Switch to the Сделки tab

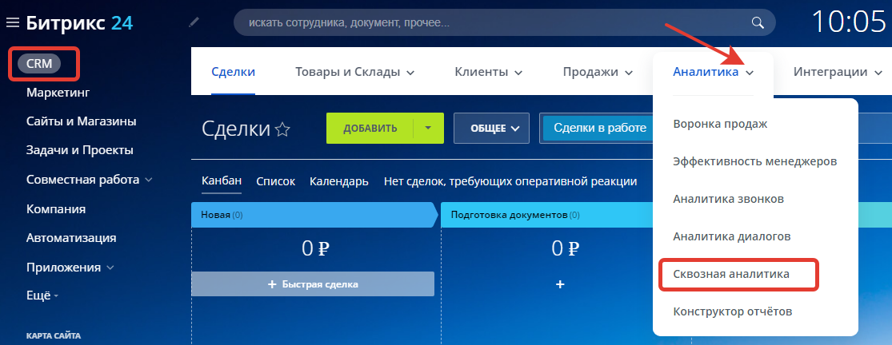tap(234, 72)
